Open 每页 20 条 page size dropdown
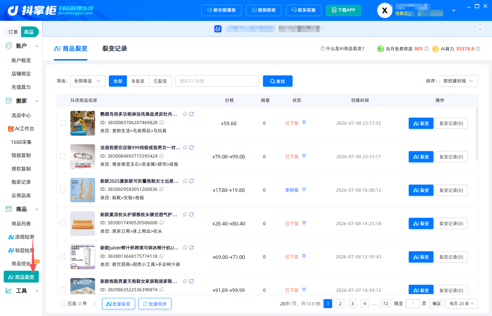Image resolution: width=492 pixels, height=316 pixels. click(x=462, y=304)
